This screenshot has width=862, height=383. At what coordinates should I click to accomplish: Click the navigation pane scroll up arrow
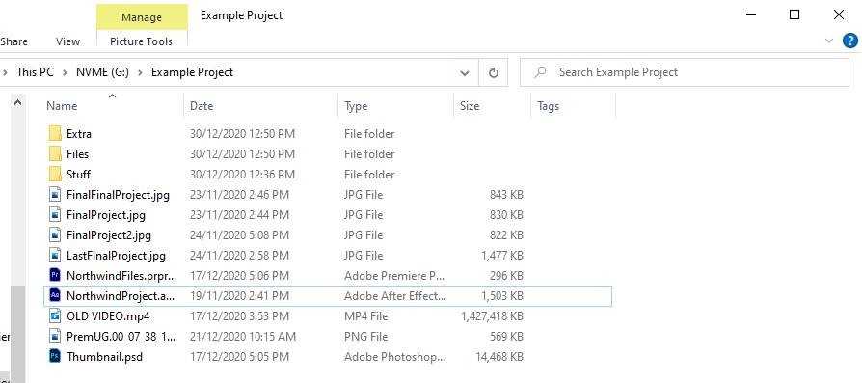click(x=17, y=102)
